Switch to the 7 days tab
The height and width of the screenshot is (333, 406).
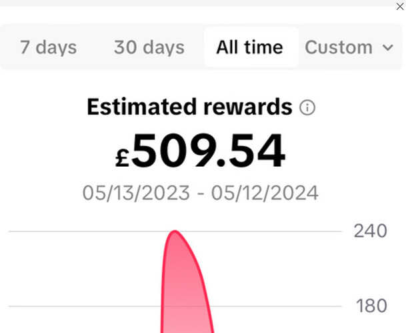49,47
